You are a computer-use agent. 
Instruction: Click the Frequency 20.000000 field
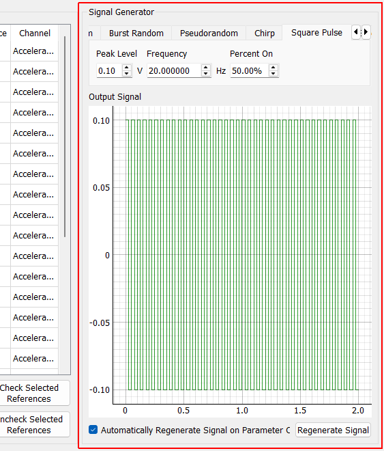pyautogui.click(x=174, y=71)
